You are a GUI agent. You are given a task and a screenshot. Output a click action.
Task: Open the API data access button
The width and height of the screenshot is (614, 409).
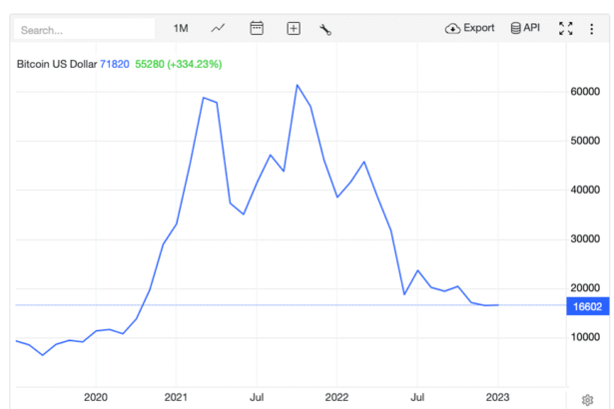(524, 28)
